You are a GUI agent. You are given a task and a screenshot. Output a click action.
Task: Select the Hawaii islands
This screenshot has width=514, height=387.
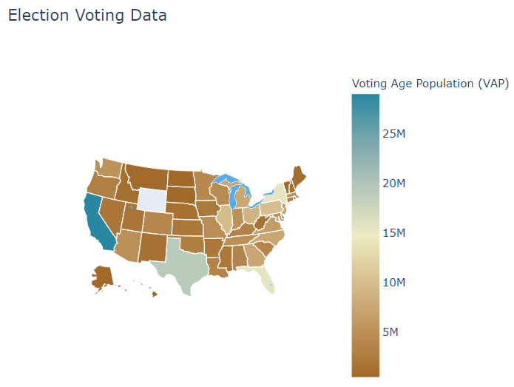(155, 294)
